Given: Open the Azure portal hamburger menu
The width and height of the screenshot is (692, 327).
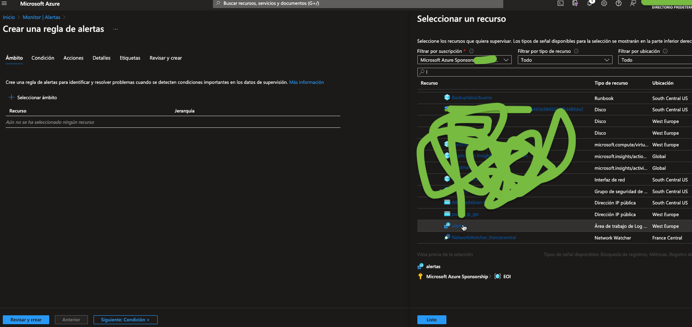Looking at the screenshot, I should (x=4, y=4).
